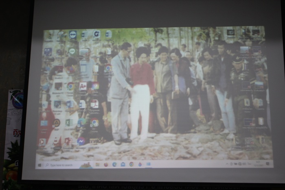Open the TeamViewer desktop shortcut
This screenshot has height=190, width=285.
73,35
